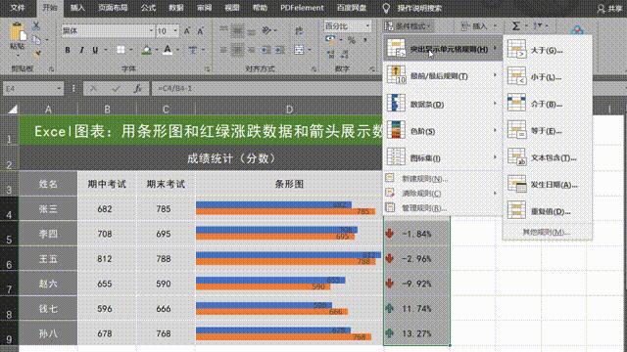
Task: Click the lightbulb tell-me icon
Action: (386, 8)
